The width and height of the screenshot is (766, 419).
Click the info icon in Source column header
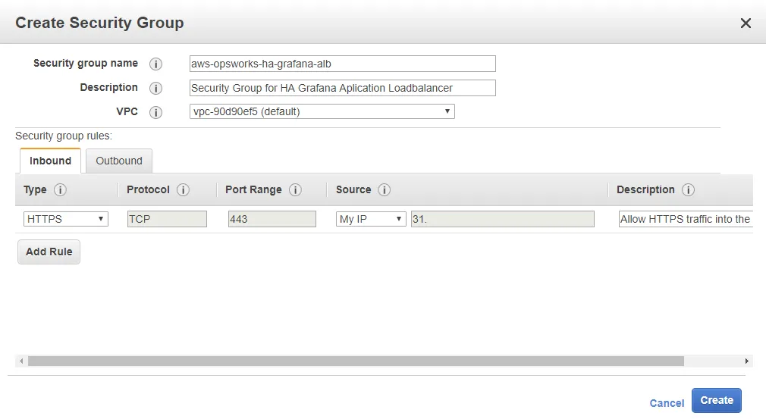[x=385, y=190]
